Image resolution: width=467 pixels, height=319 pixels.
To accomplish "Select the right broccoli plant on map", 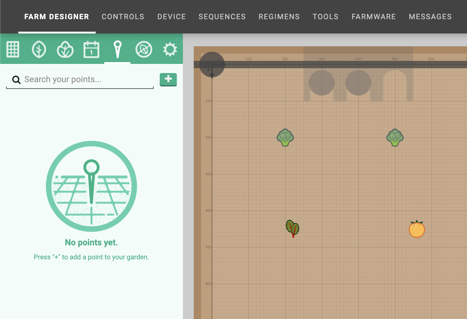I will pyautogui.click(x=395, y=138).
